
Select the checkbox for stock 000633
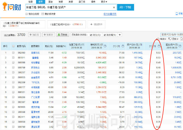pos(13,77)
